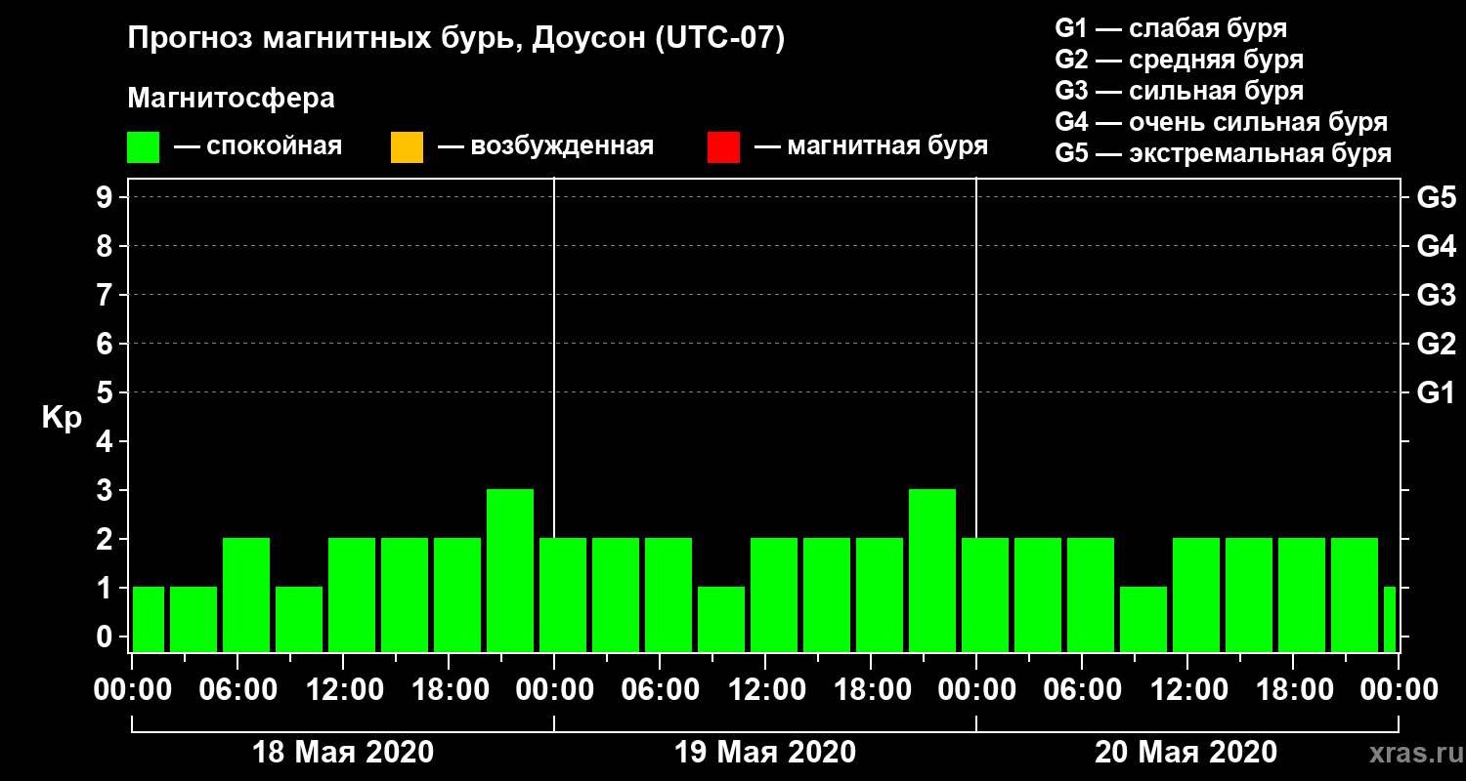The height and width of the screenshot is (781, 1466).
Task: Click the '— спокойная' legend label
Action: point(258,146)
